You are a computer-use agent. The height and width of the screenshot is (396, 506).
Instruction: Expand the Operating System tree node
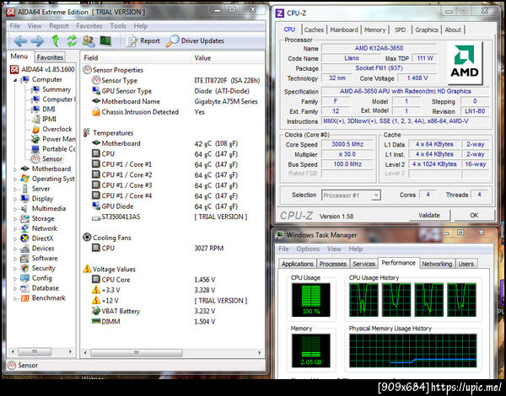point(15,179)
